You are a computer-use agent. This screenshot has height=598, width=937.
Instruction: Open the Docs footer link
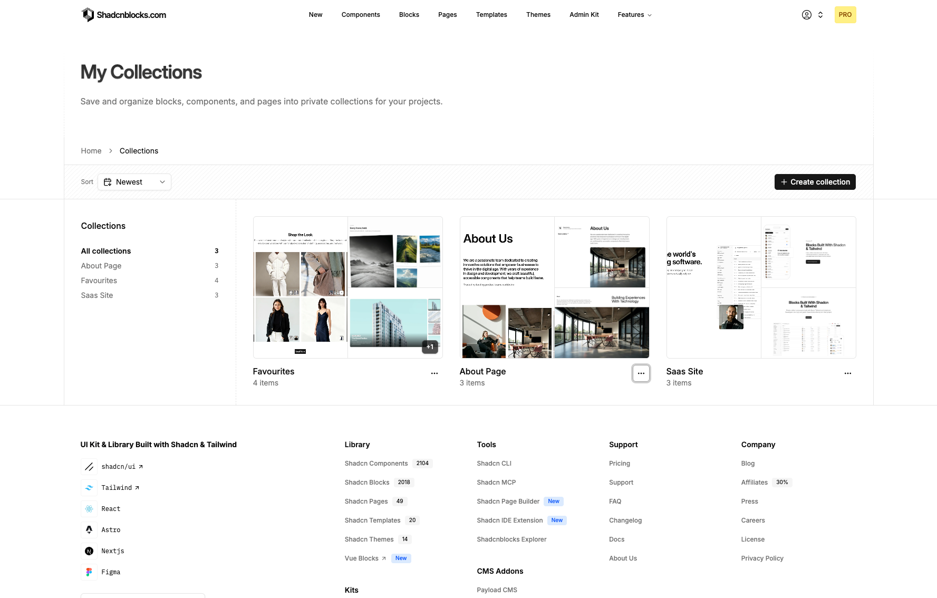tap(617, 539)
